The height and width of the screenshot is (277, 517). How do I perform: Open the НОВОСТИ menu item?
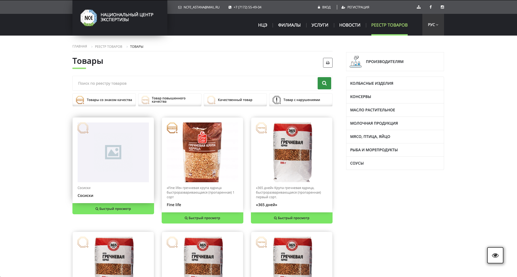tap(350, 25)
